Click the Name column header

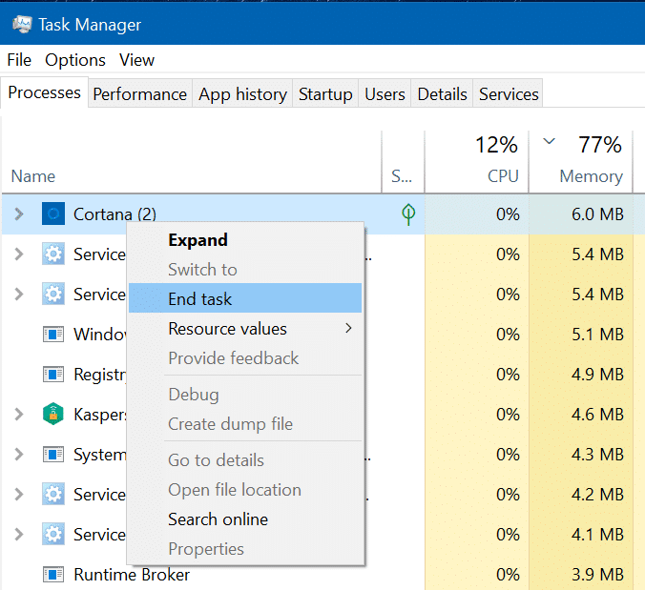(33, 176)
